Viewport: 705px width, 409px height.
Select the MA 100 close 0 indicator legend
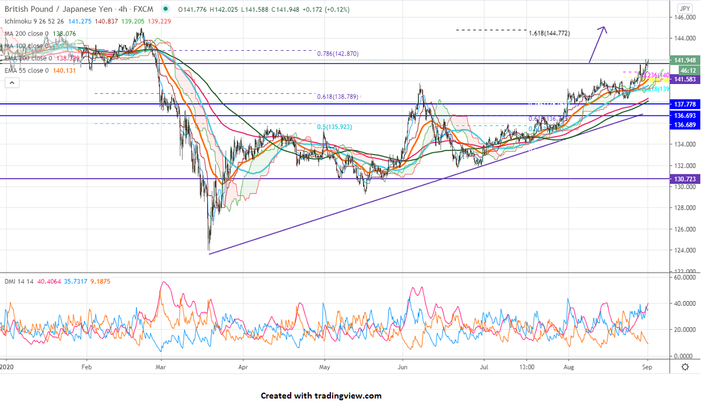pos(26,46)
